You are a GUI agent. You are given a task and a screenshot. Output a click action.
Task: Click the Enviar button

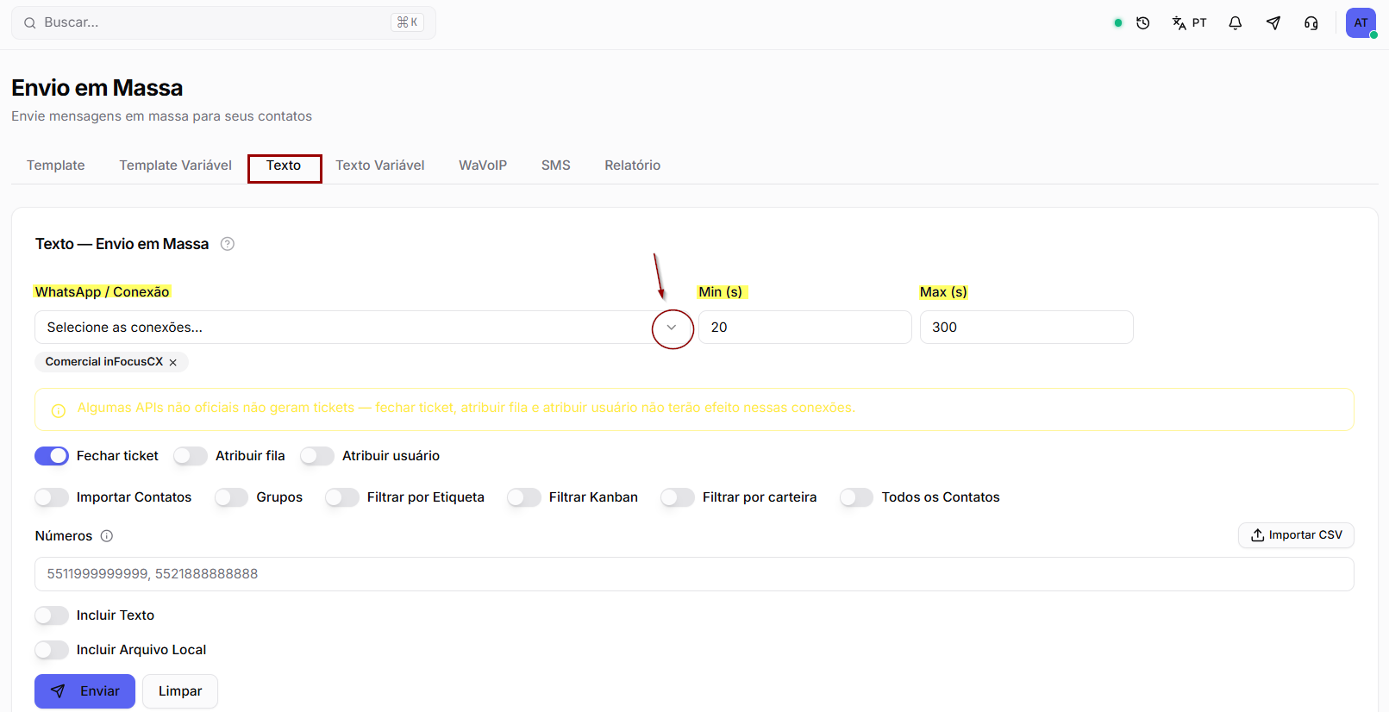pos(84,691)
